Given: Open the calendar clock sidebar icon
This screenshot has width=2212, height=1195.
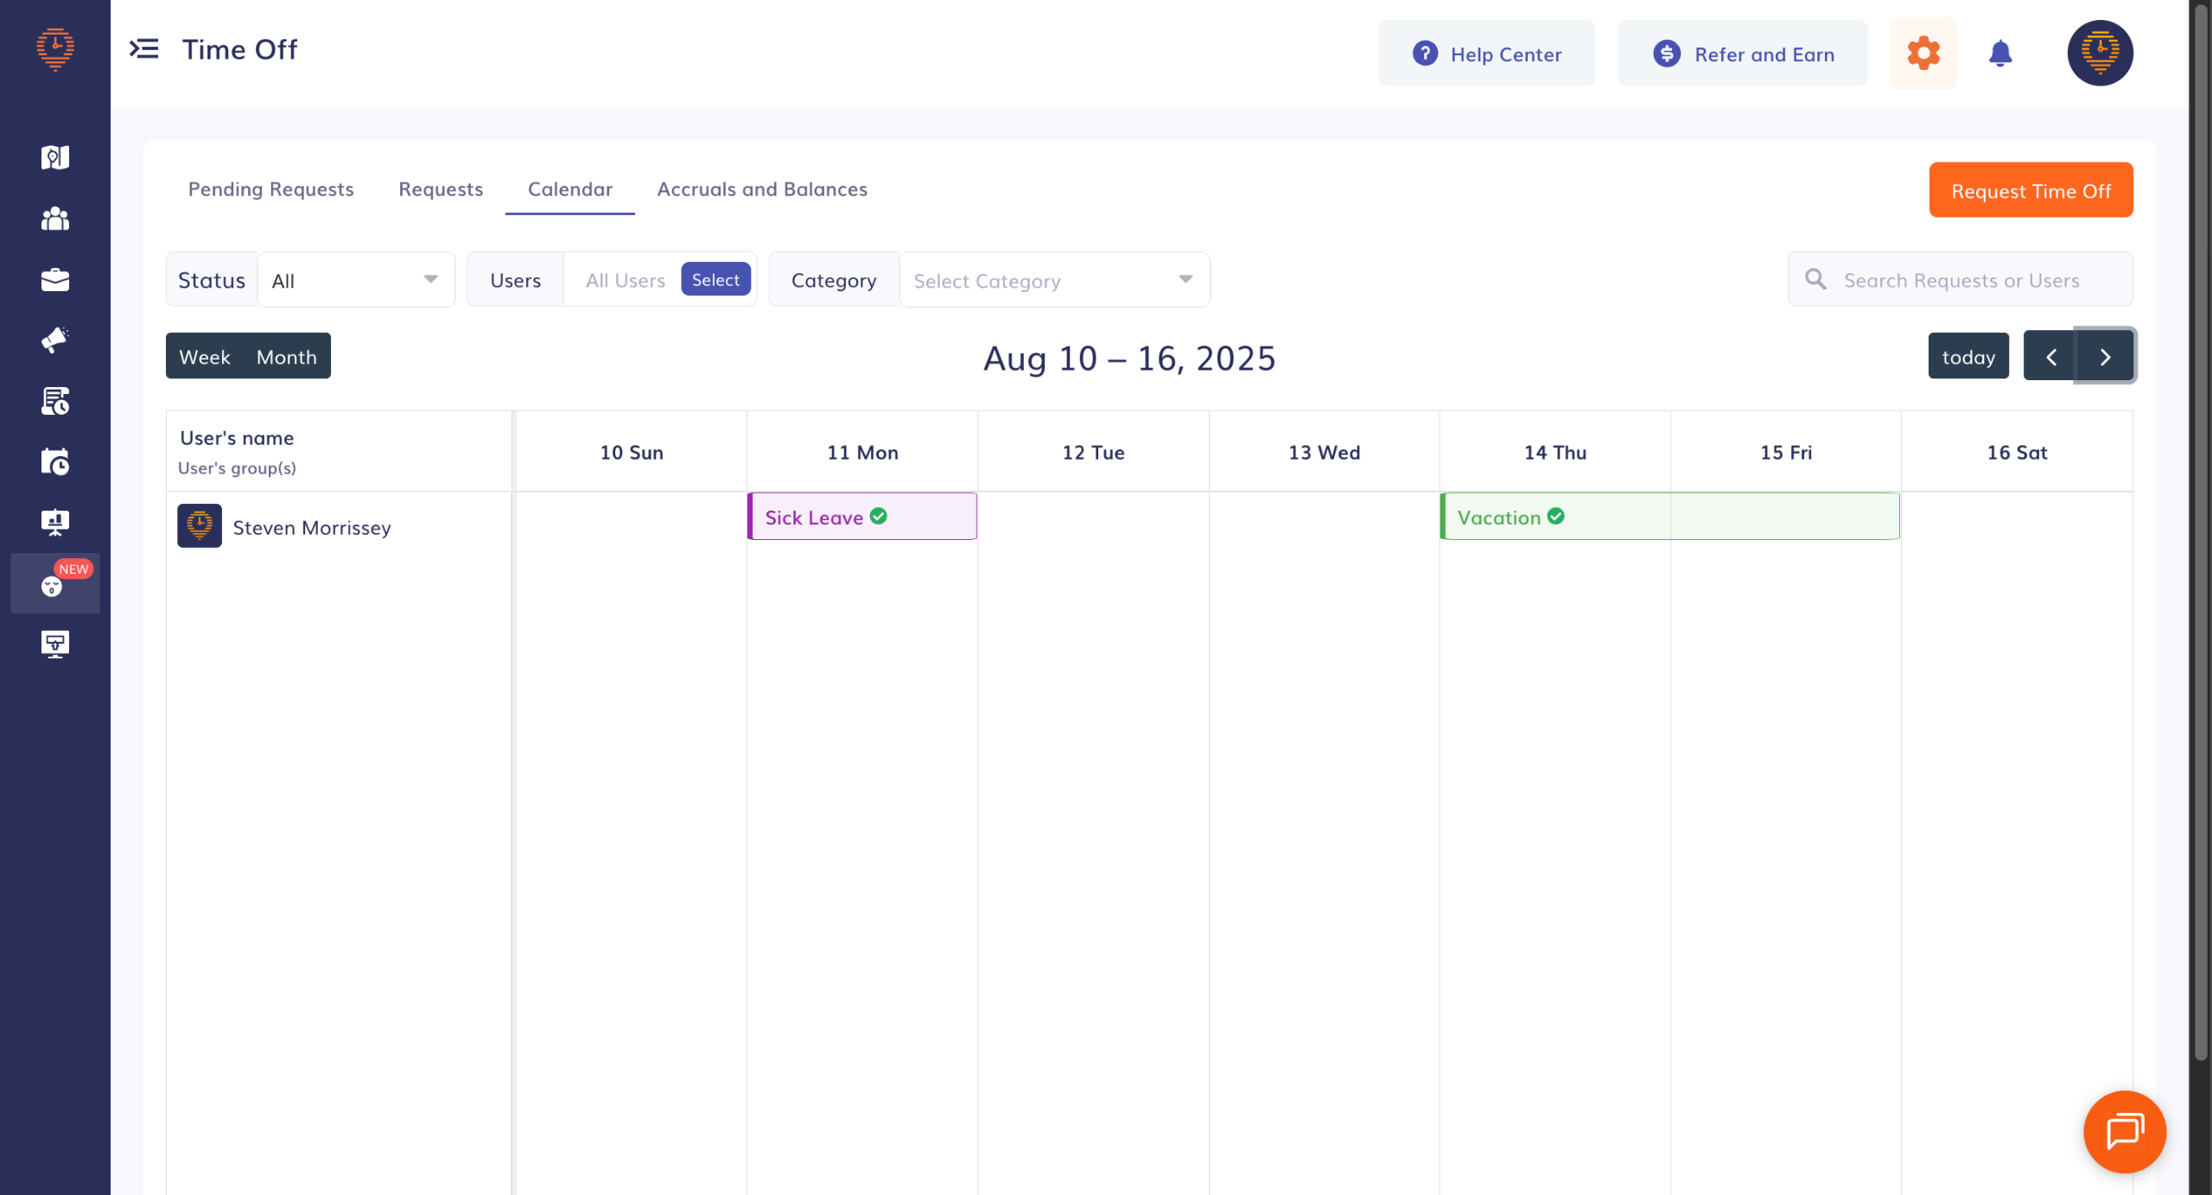Looking at the screenshot, I should pos(54,462).
